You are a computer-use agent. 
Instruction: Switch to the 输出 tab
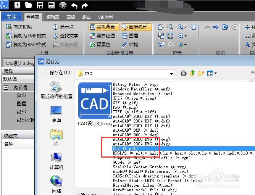pyautogui.click(x=86, y=17)
